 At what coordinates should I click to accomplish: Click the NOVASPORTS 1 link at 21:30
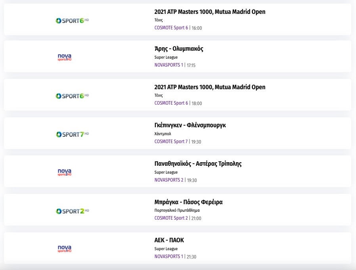pyautogui.click(x=169, y=257)
